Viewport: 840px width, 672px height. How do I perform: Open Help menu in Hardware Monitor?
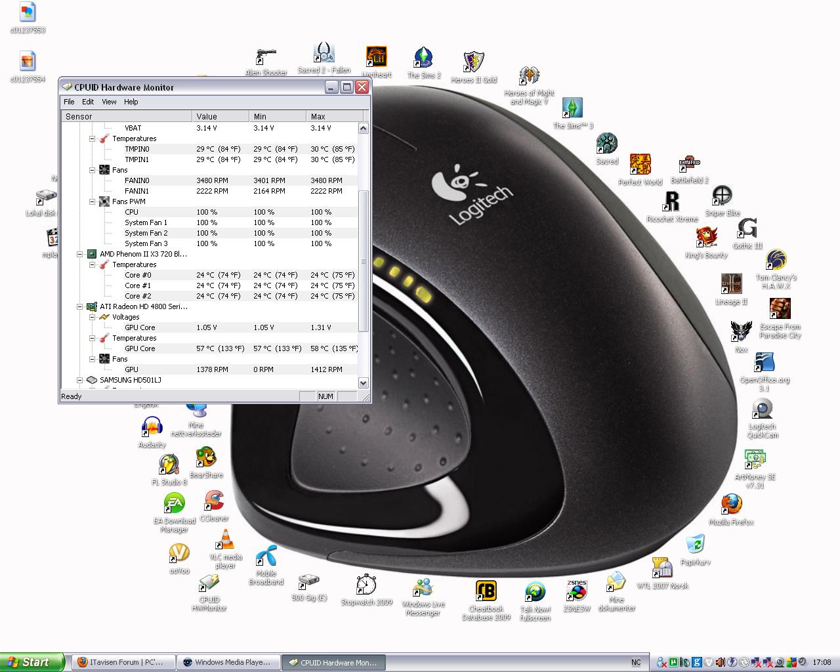tap(131, 102)
